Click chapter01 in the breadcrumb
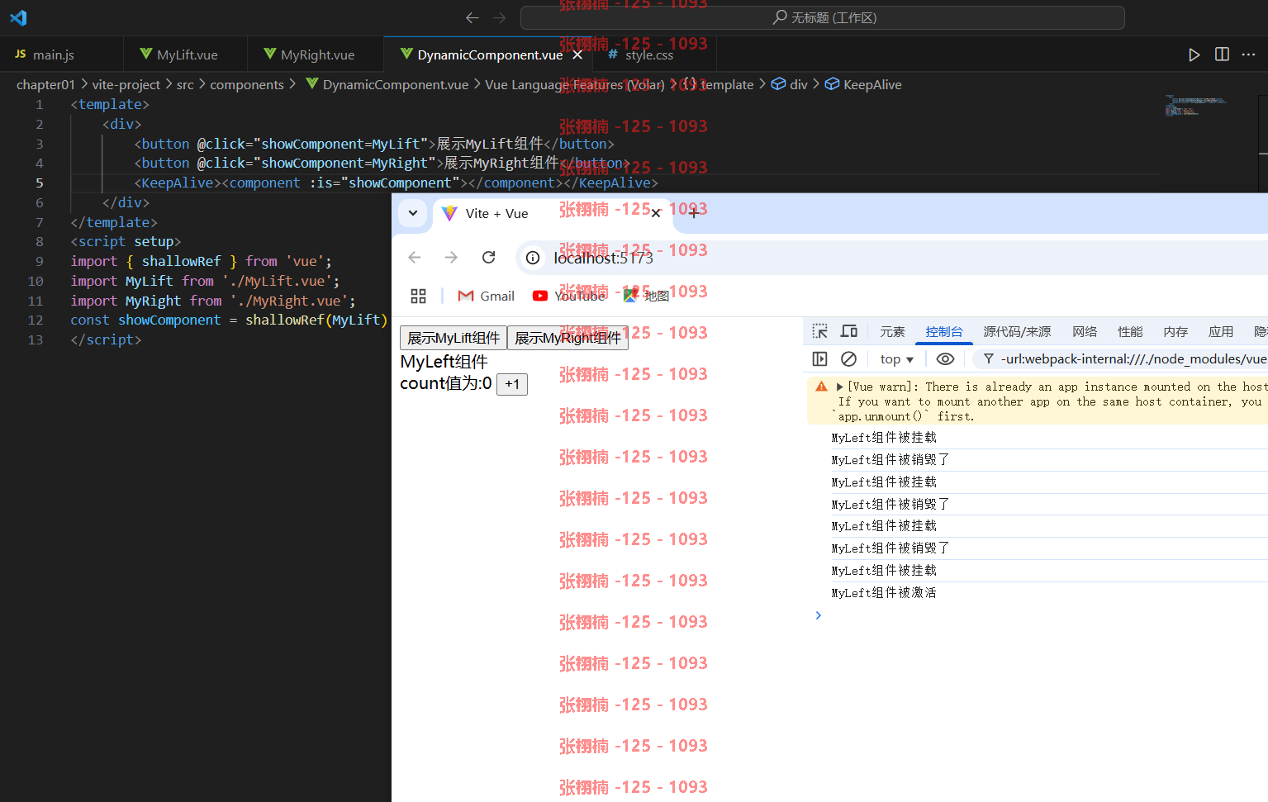 (45, 84)
